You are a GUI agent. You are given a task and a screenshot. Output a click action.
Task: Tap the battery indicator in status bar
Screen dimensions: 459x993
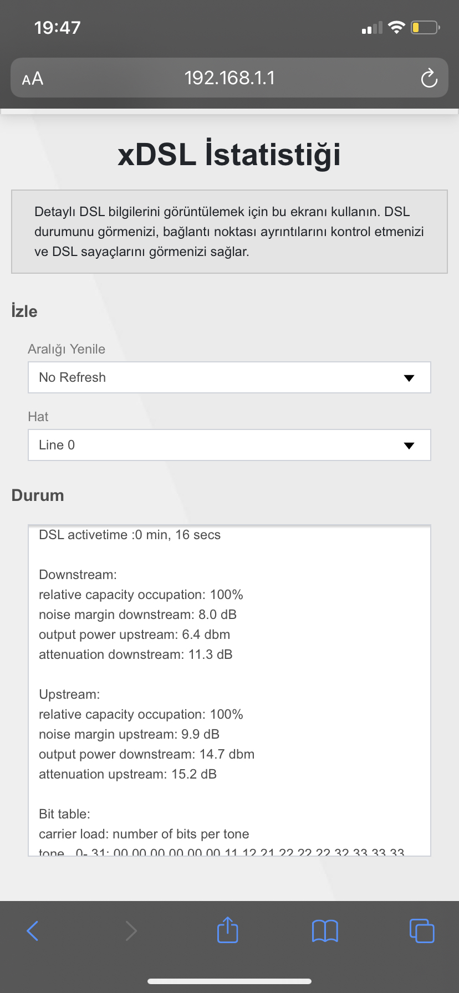click(x=425, y=27)
